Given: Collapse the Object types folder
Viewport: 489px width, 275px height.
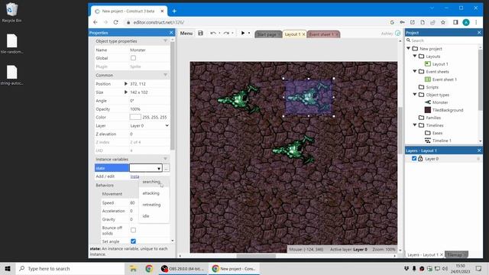Looking at the screenshot, I should click(x=415, y=95).
